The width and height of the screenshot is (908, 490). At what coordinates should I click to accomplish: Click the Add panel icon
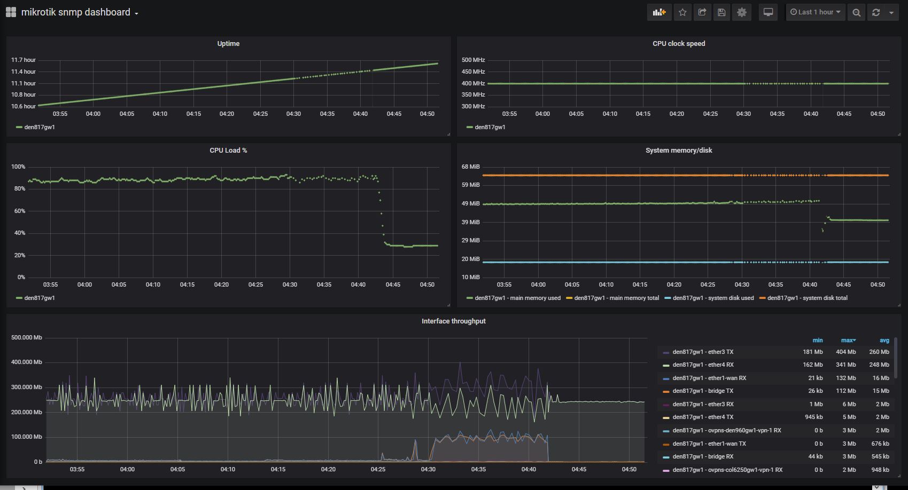pos(659,12)
